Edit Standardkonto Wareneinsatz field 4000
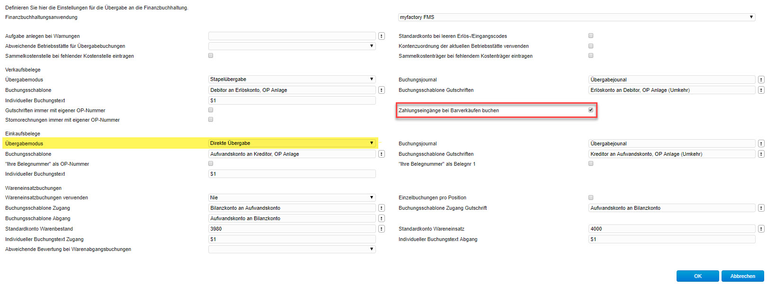Image resolution: width=767 pixels, height=286 pixels. pos(672,229)
